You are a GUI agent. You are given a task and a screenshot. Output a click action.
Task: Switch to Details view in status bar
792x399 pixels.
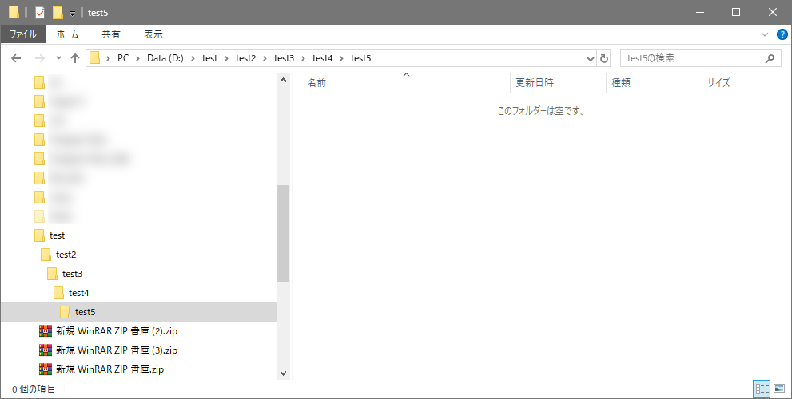[762, 389]
